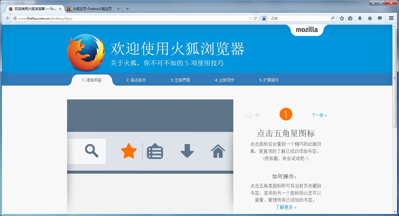Viewport: 399px width, 216px height.
Task: Switch to the 火狐主页 browser tab
Action: click(93, 9)
